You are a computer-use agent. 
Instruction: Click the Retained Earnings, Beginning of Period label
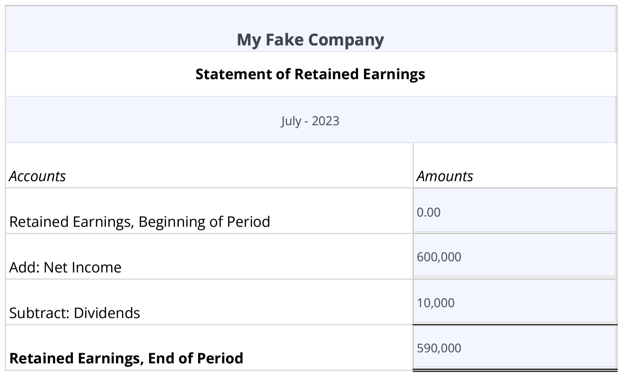coord(139,222)
